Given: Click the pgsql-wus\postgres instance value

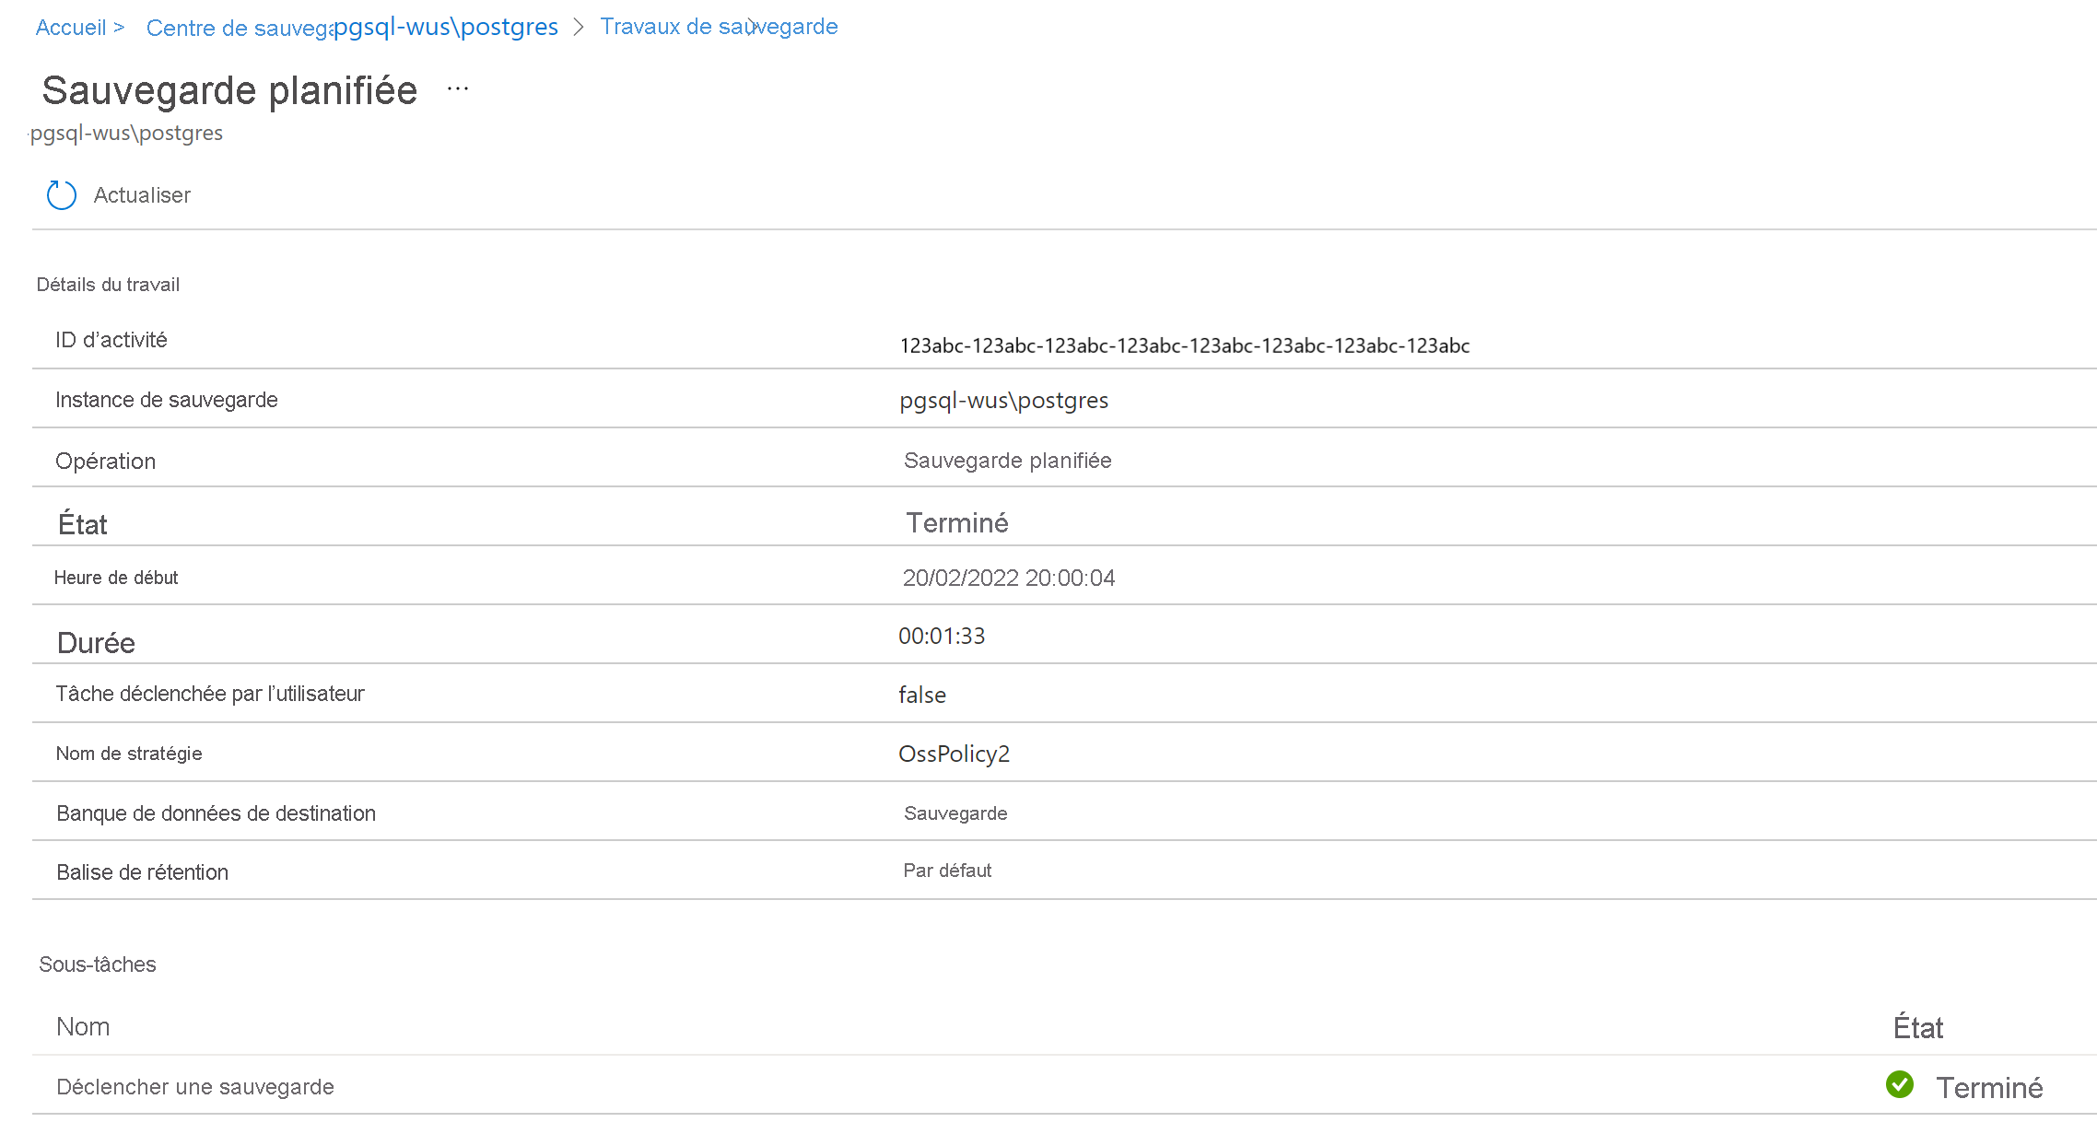Looking at the screenshot, I should click(1003, 401).
